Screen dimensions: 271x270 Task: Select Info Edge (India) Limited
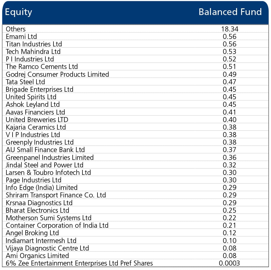pos(42,187)
